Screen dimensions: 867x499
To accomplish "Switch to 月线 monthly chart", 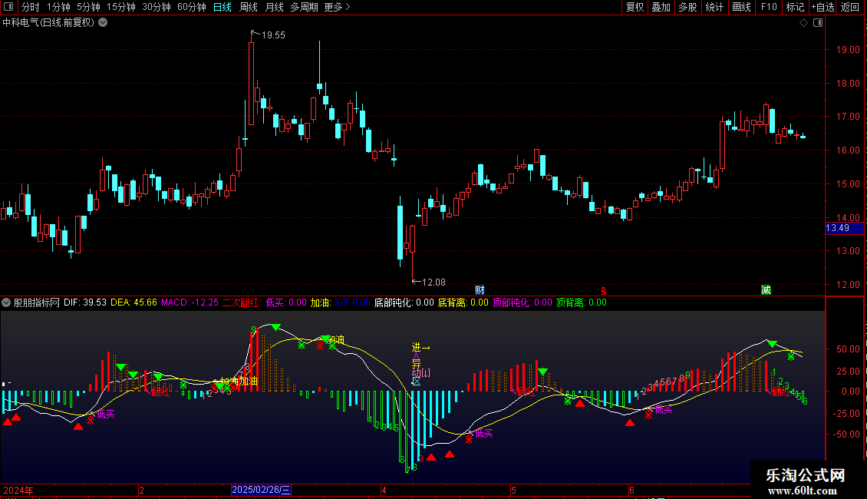I will point(274,7).
